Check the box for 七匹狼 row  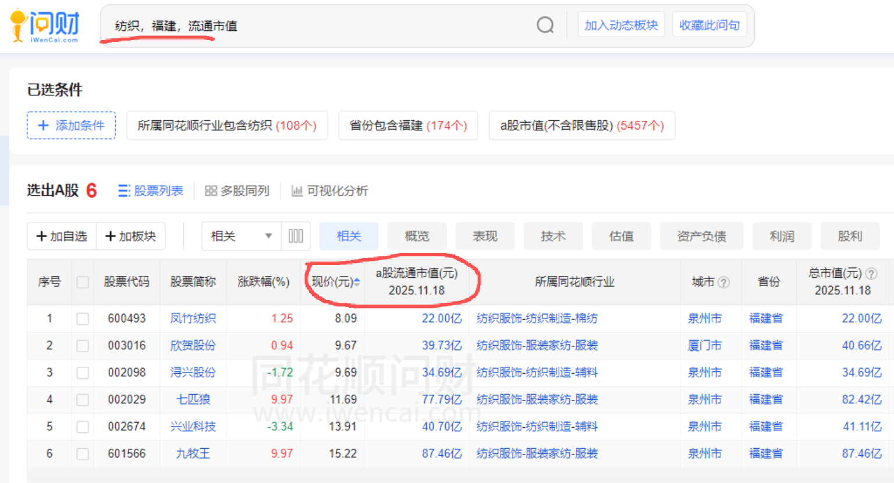coord(83,400)
